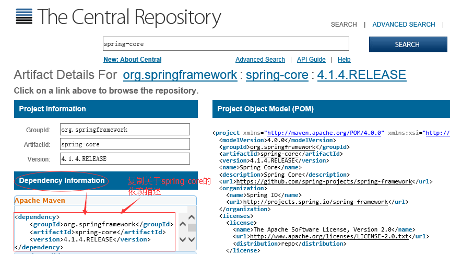
Task: Click the opening dependency tag line
Action: [x=37, y=217]
